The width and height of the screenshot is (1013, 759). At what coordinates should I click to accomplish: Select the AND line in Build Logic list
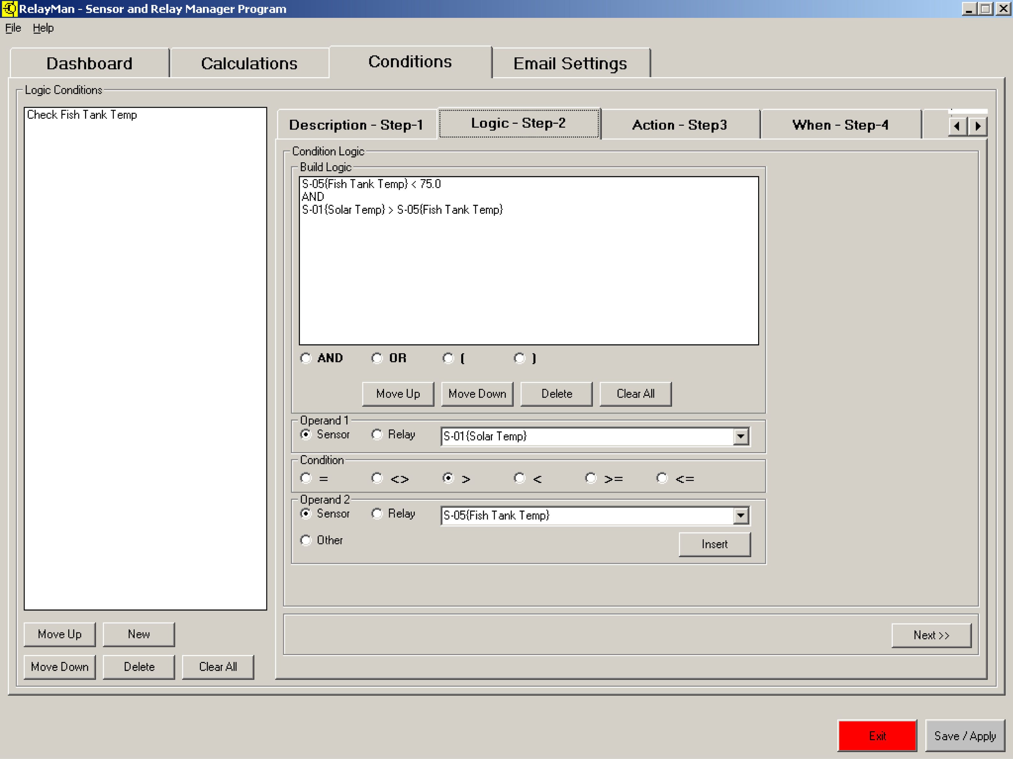click(313, 197)
